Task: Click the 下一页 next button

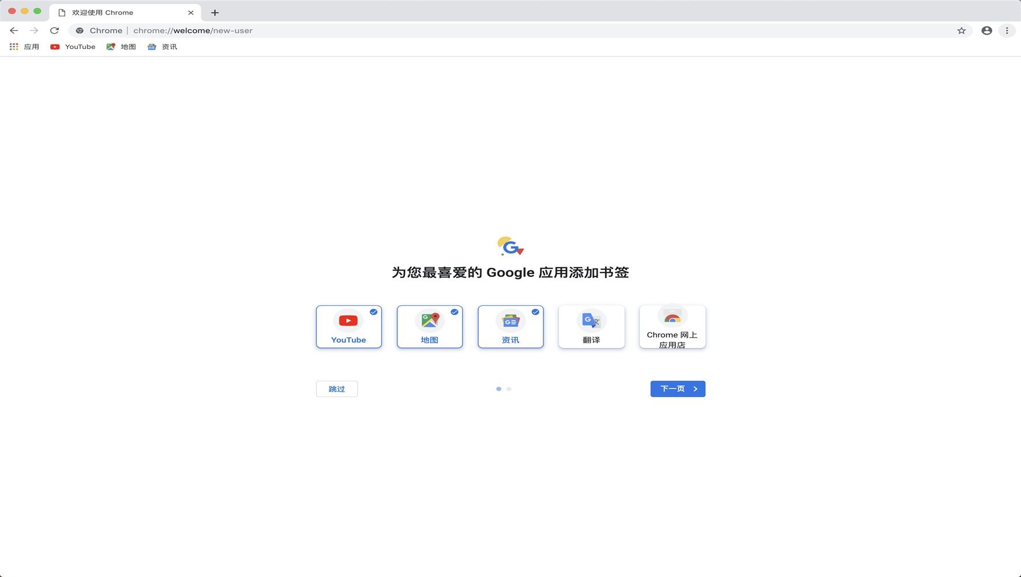Action: pyautogui.click(x=678, y=389)
